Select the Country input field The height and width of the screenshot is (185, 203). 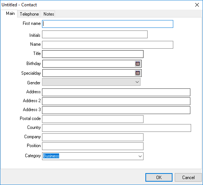coord(116,128)
